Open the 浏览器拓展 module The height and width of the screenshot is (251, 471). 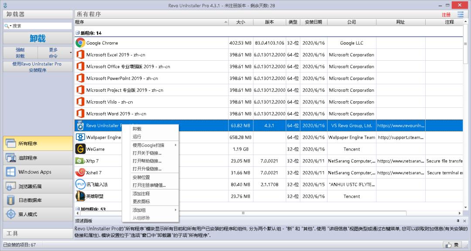38,186
